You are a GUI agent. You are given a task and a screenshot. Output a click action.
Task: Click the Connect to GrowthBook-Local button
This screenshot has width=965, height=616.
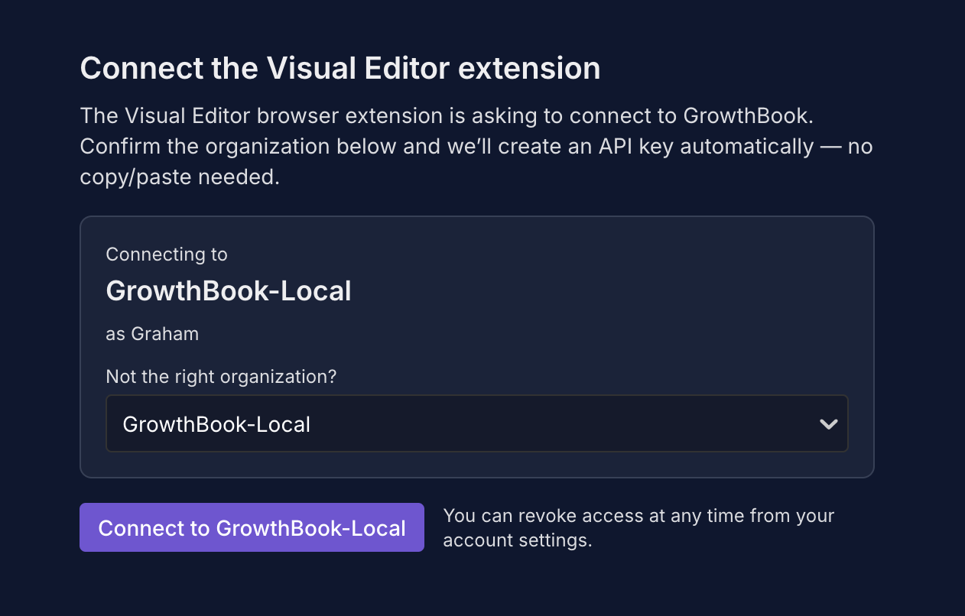(252, 527)
